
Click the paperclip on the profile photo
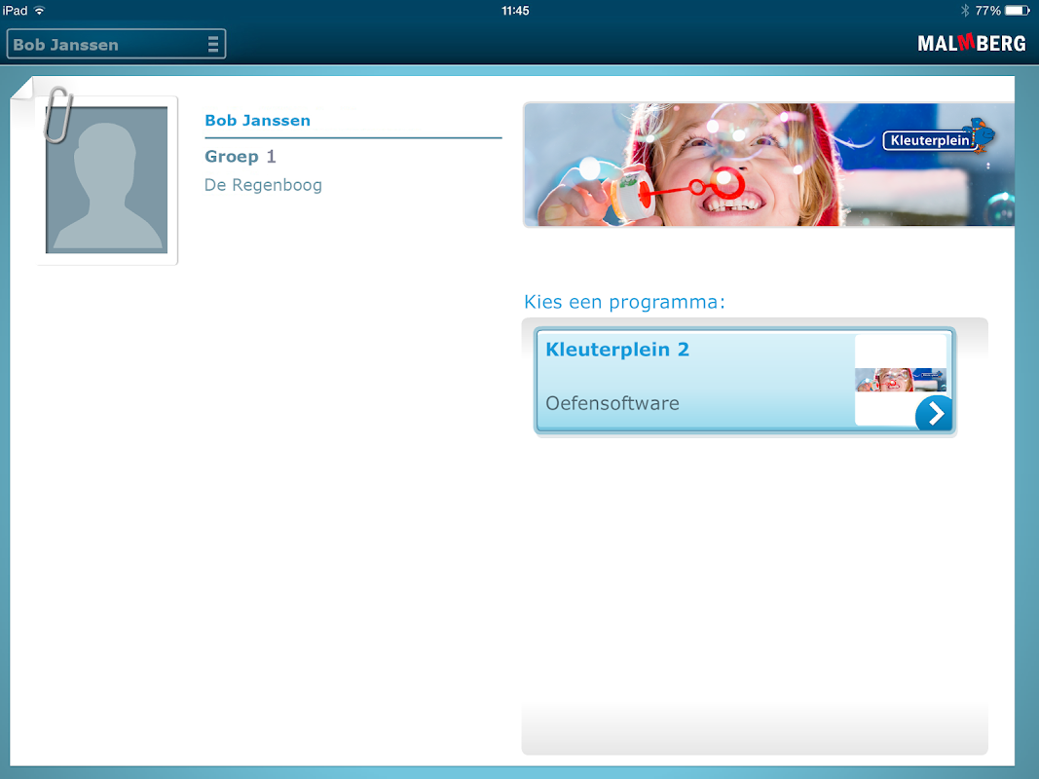point(57,115)
